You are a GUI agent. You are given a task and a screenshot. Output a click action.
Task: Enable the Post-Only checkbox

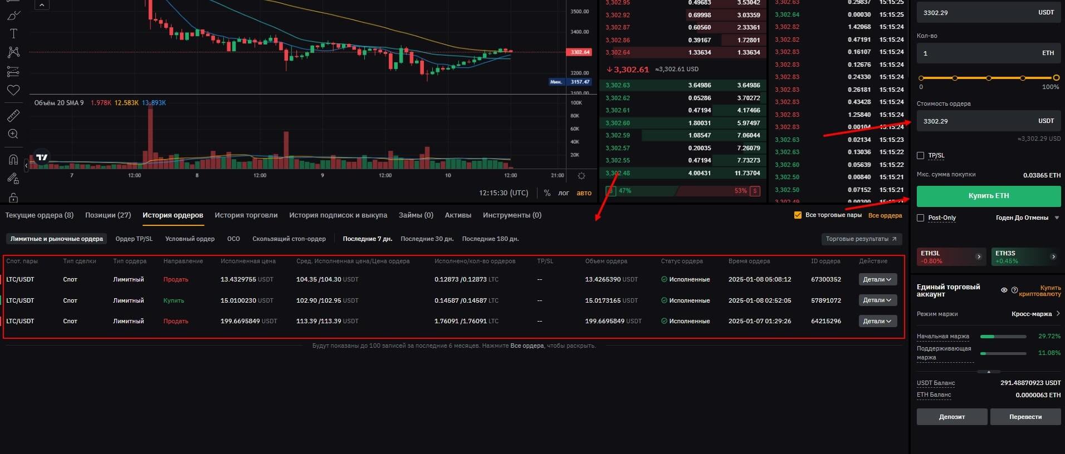[x=921, y=218]
